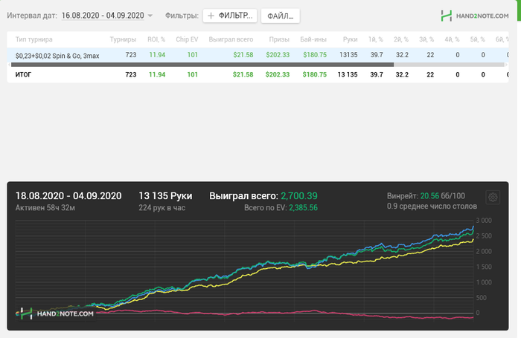Click the ИТОГ total row label
521x338 pixels.
23,74
